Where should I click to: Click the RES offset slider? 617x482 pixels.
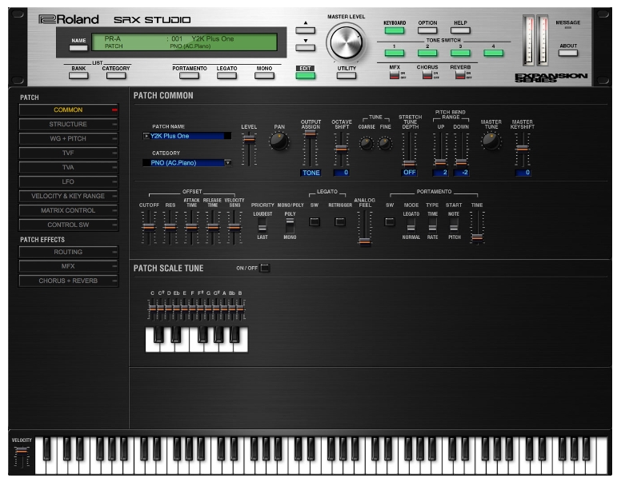170,227
